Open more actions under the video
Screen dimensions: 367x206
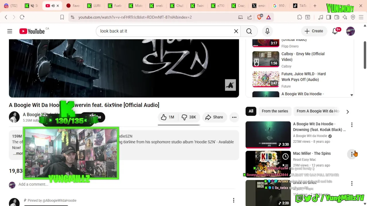(x=234, y=117)
